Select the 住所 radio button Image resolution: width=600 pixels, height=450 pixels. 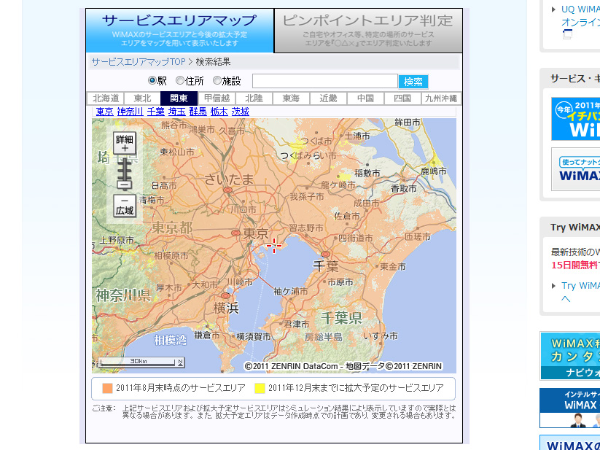tap(180, 81)
